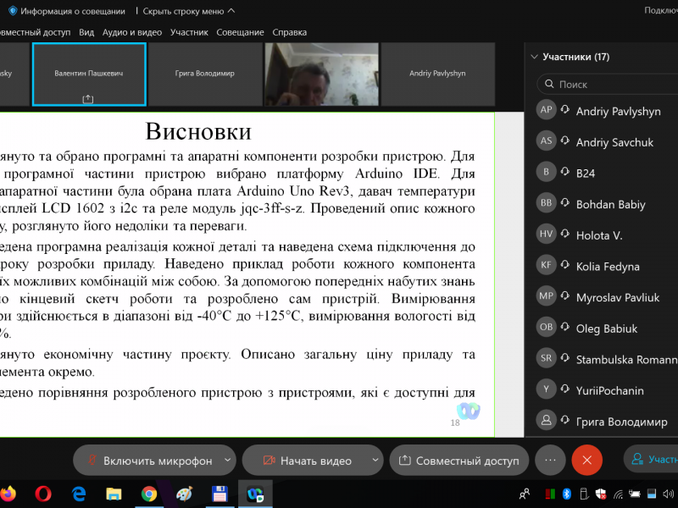Click the Совместный доступ share button

[x=458, y=461]
